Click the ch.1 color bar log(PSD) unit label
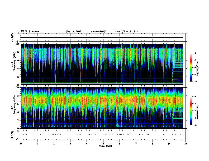The width and height of the screenshot is (209, 161). point(198,69)
